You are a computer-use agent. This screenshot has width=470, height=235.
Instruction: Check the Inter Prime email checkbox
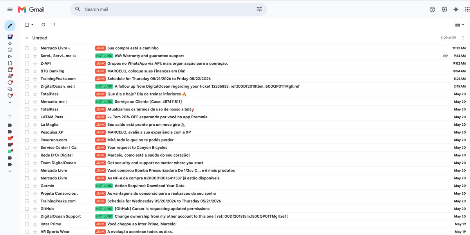click(27, 224)
